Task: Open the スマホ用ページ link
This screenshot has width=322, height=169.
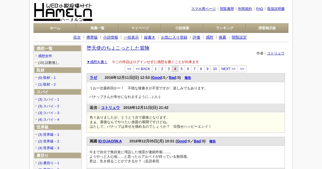Action: tap(203, 9)
